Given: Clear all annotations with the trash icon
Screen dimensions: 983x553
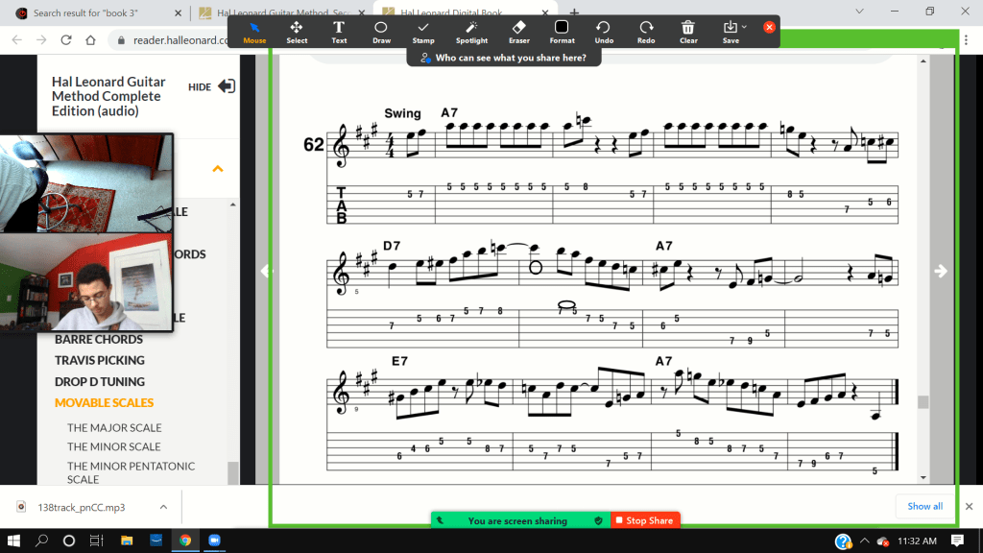Looking at the screenshot, I should click(x=688, y=31).
